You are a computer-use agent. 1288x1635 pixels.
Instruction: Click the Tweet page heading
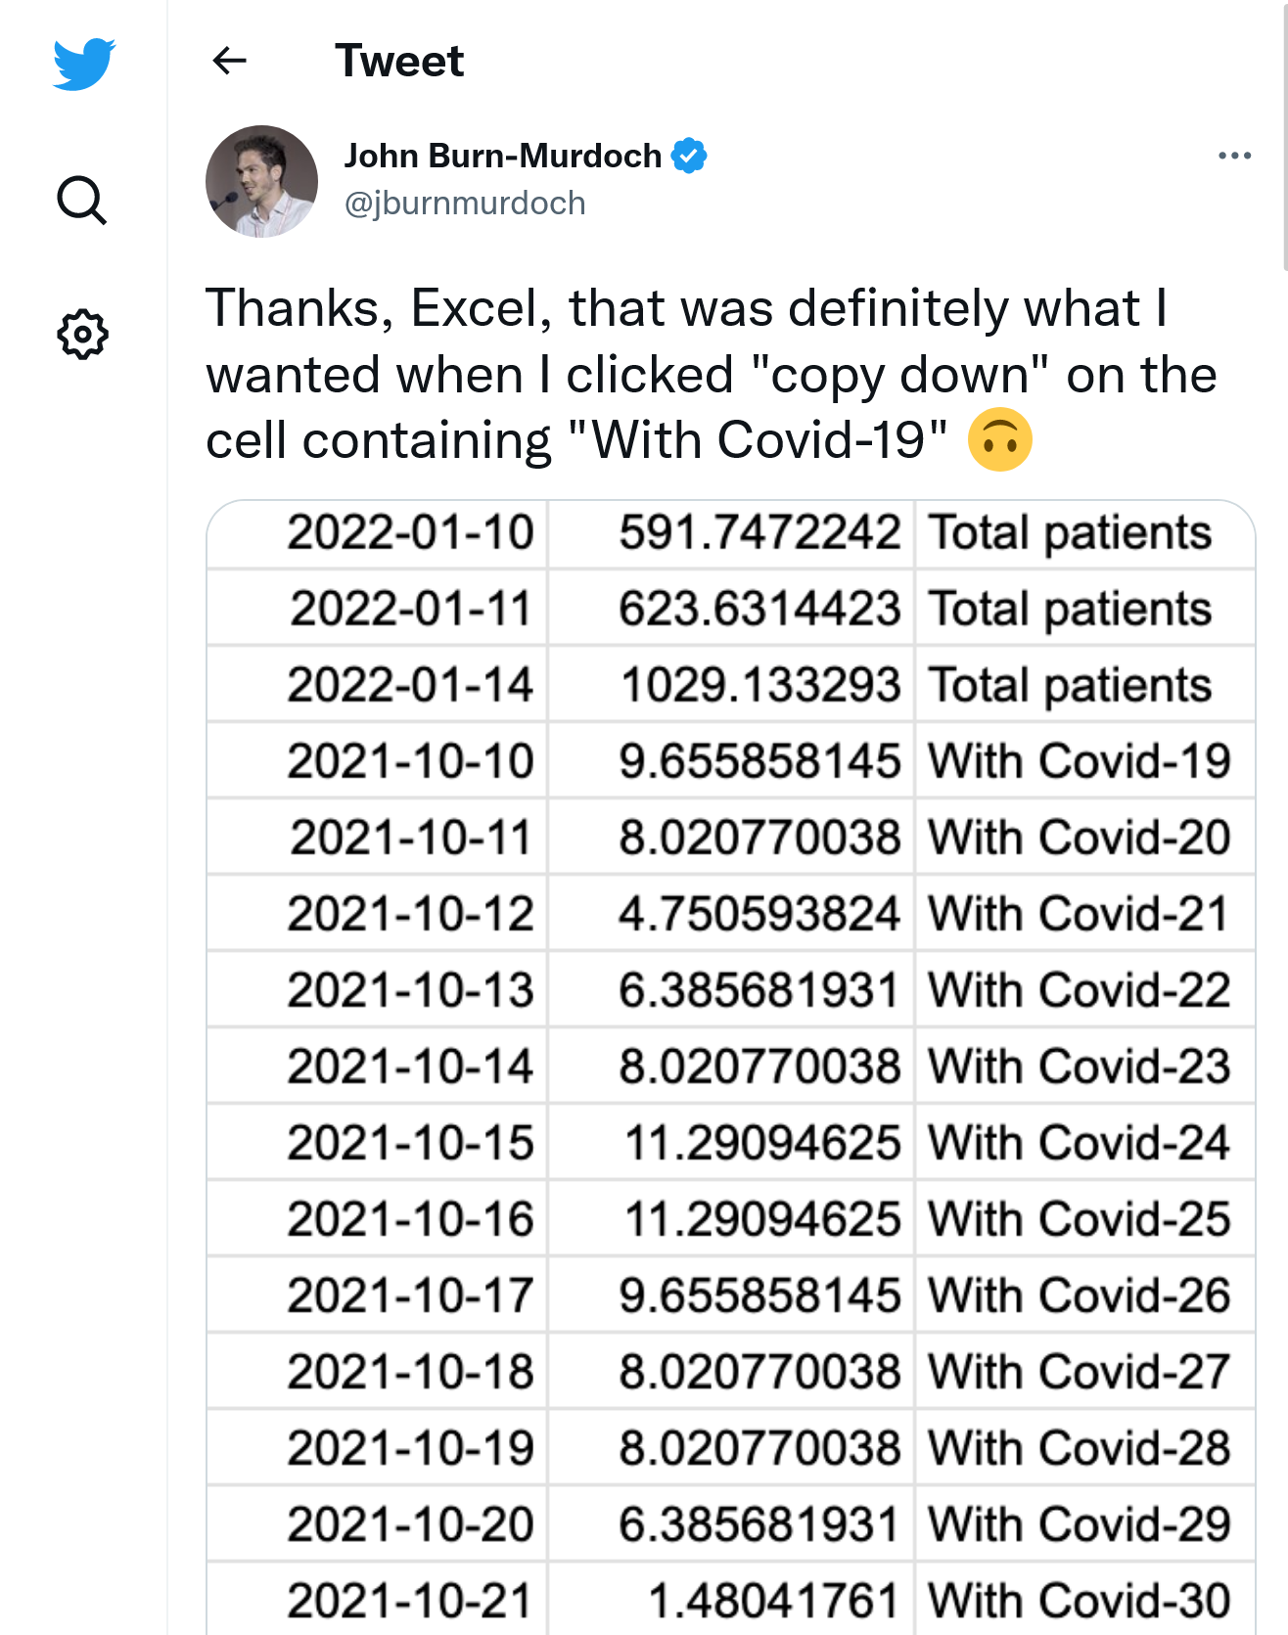(399, 61)
